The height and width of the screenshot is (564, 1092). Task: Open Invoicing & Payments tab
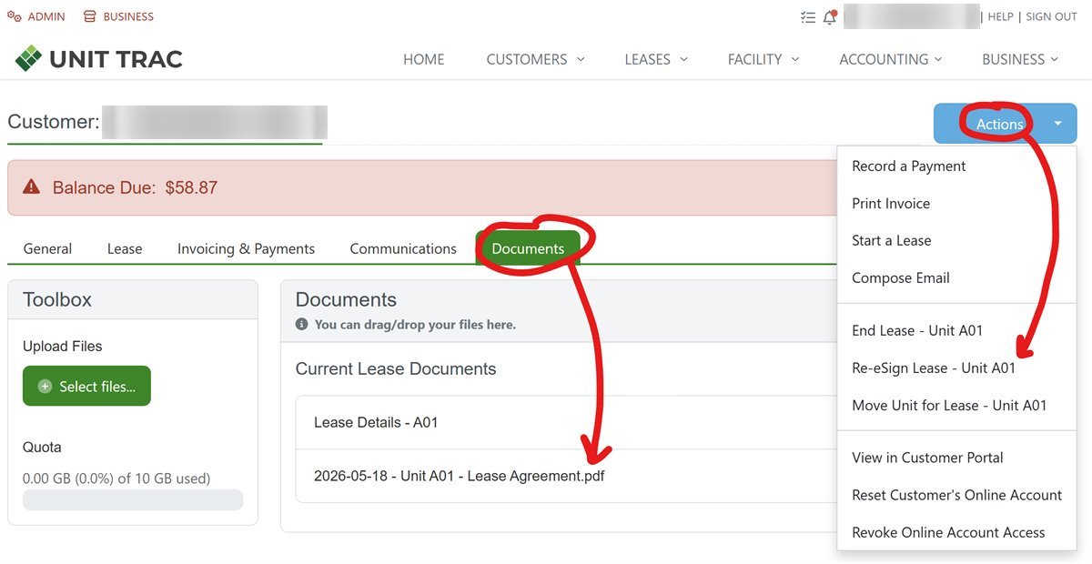point(246,248)
